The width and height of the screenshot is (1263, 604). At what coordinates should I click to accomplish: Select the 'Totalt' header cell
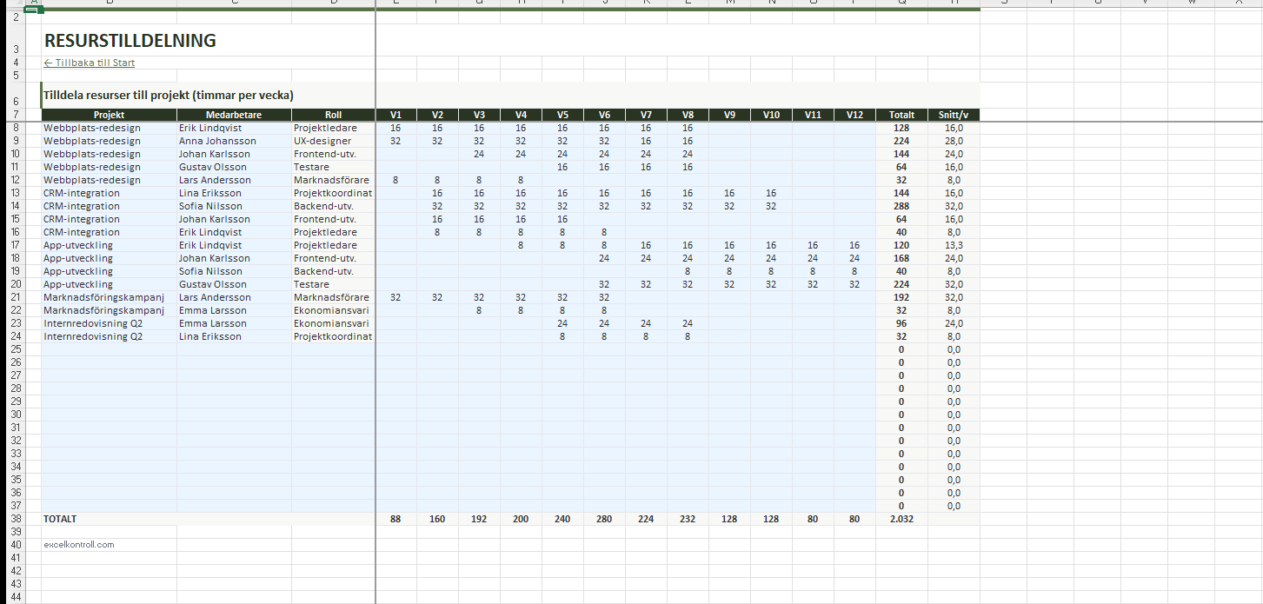[901, 115]
